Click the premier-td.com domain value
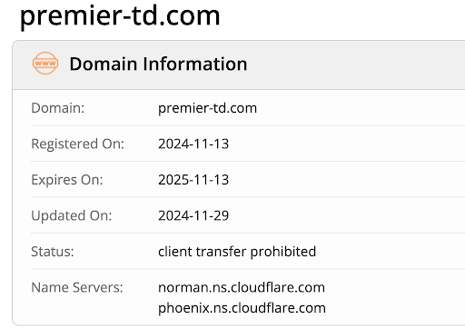The width and height of the screenshot is (465, 329). click(207, 108)
